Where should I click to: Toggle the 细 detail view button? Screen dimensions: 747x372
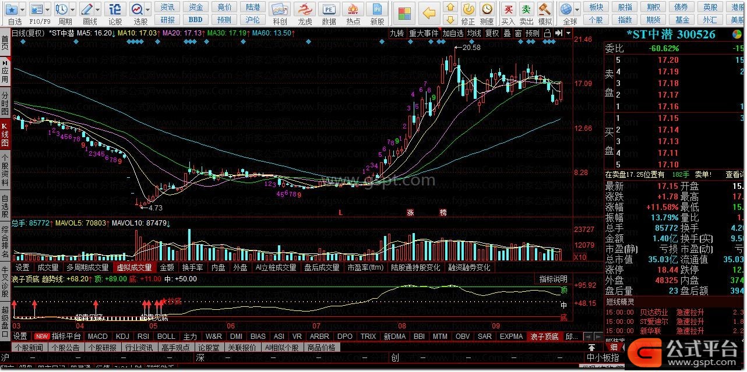coord(614,347)
